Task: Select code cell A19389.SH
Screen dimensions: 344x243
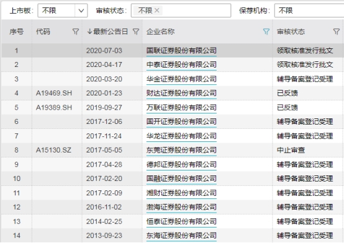Action: 54,107
